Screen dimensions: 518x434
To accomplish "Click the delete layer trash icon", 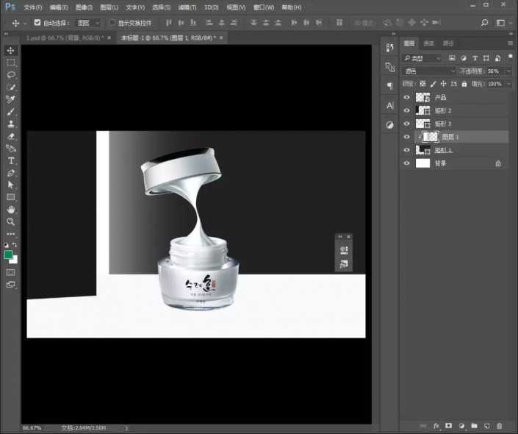I will 500,426.
